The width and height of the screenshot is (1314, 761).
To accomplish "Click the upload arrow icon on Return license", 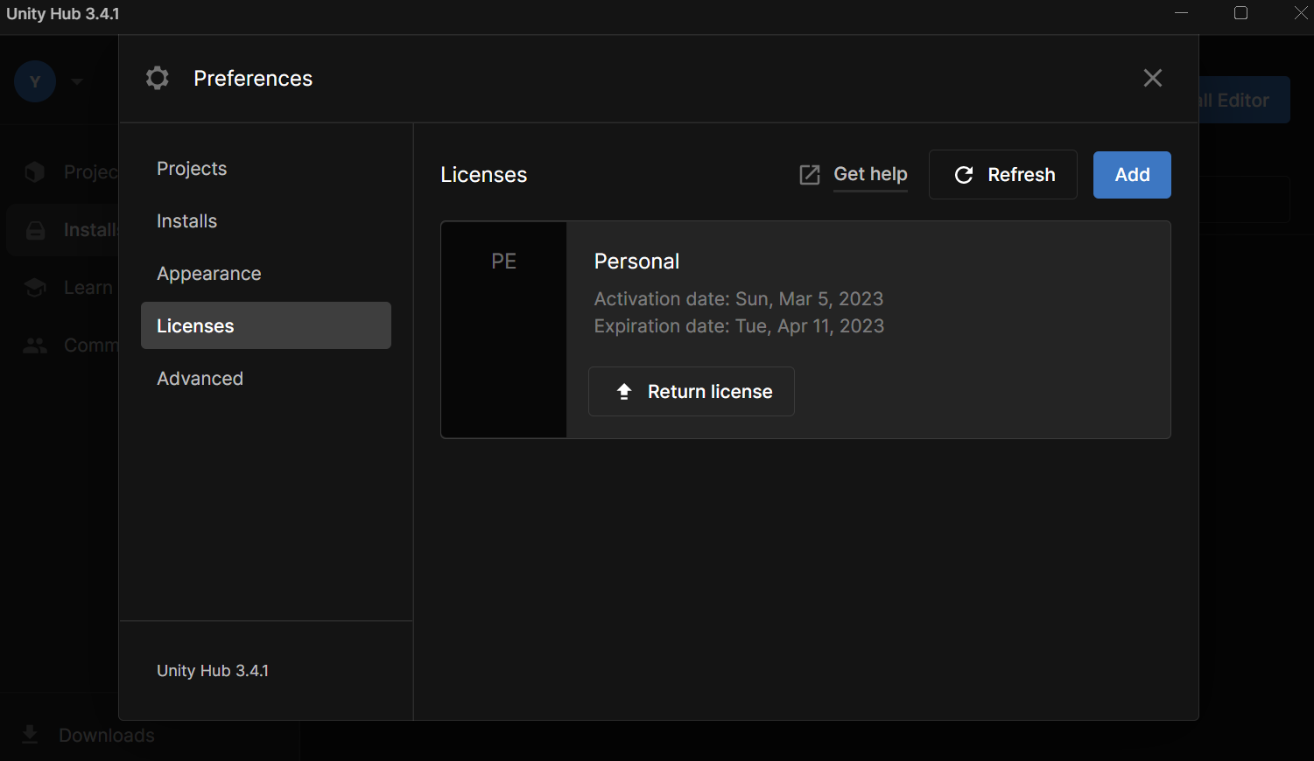I will tap(624, 392).
